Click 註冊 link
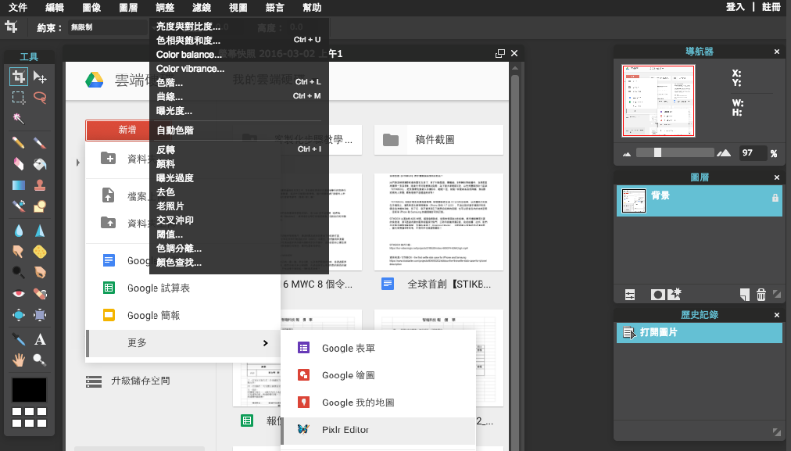The height and width of the screenshot is (451, 791). [771, 6]
